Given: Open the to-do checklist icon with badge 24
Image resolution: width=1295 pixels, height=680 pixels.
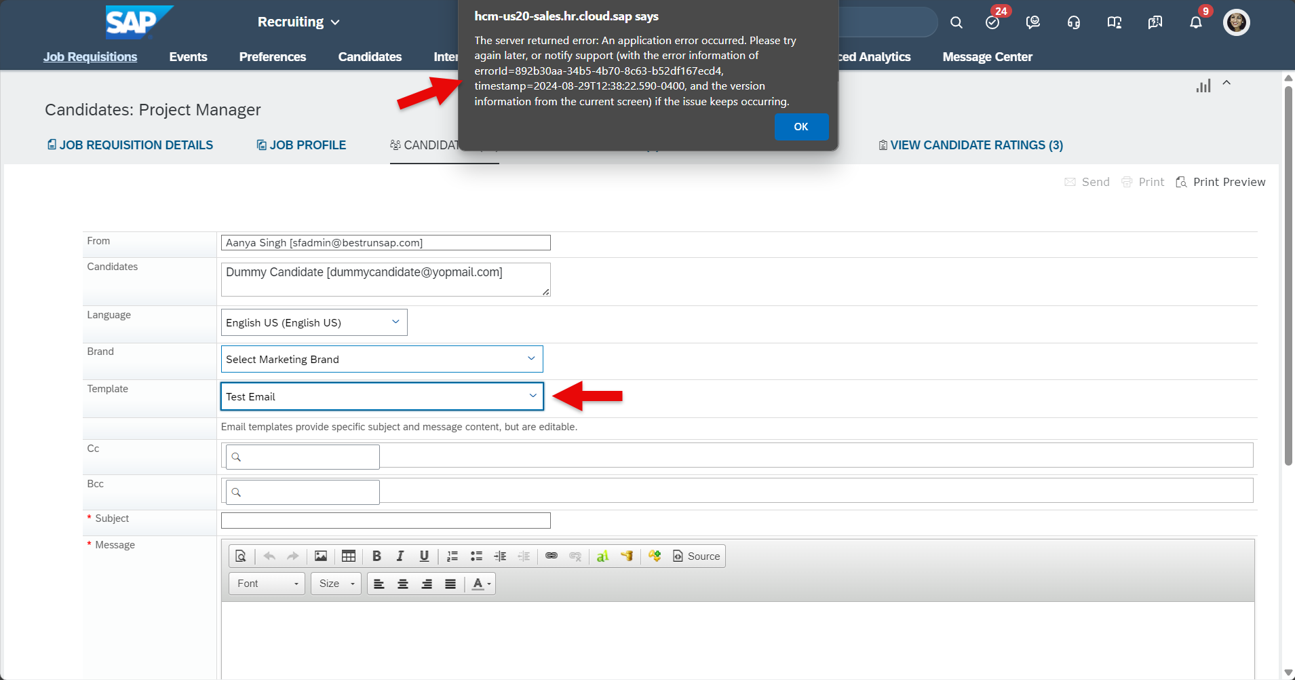Looking at the screenshot, I should click(993, 22).
